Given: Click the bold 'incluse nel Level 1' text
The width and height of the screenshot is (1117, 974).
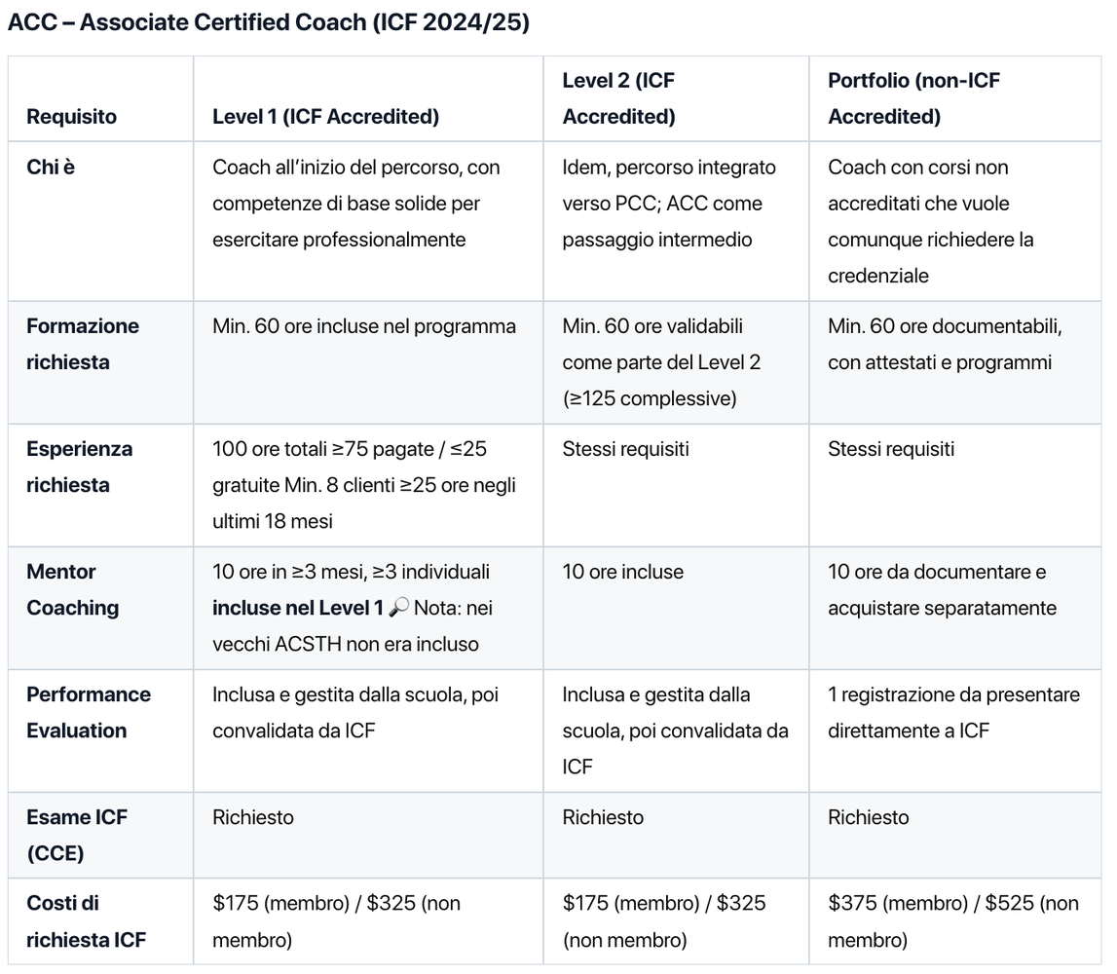Looking at the screenshot, I should pos(298,608).
